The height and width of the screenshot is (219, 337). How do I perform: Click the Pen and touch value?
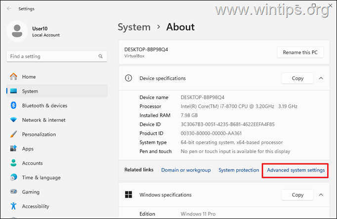click(x=235, y=151)
